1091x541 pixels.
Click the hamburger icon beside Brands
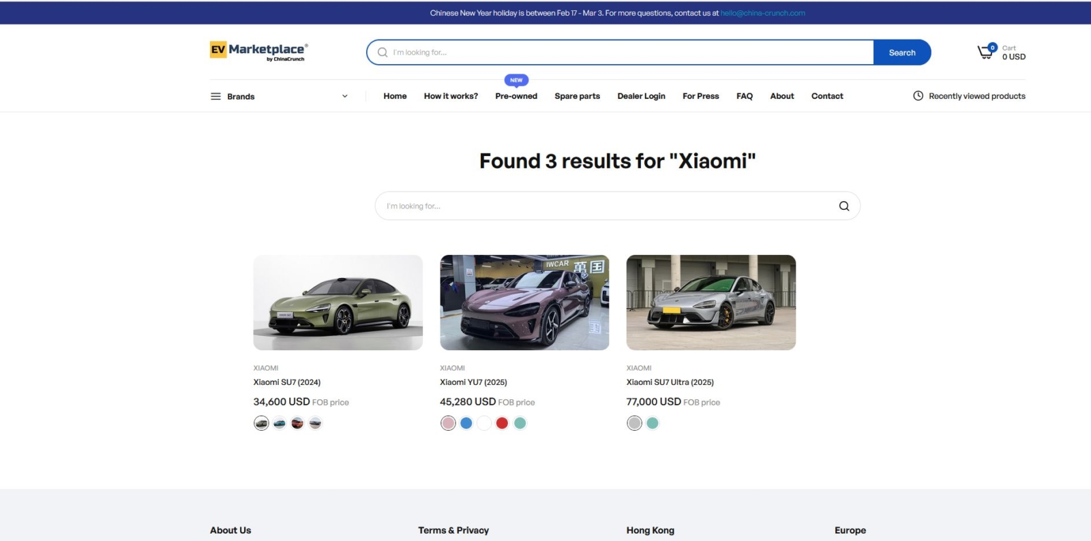[215, 97]
